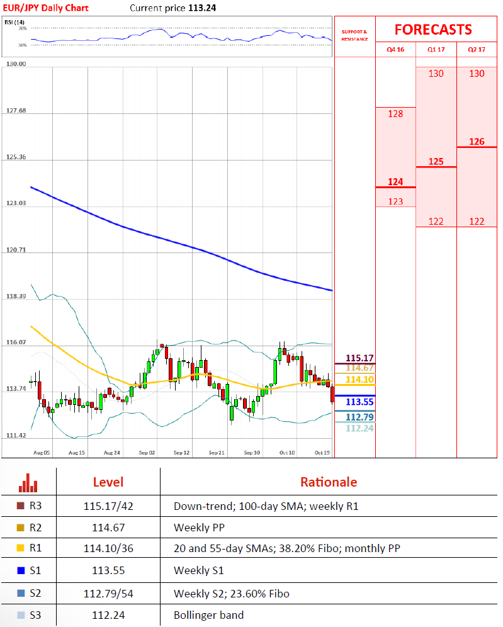
Task: Click the Rationale column header
Action: (x=329, y=482)
